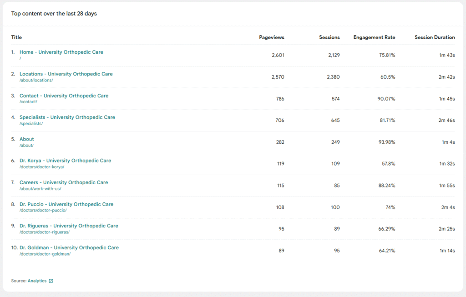Screen dimensions: 466x297
Task: Click Contact - University Orthopedic Care title
Action: [64, 96]
